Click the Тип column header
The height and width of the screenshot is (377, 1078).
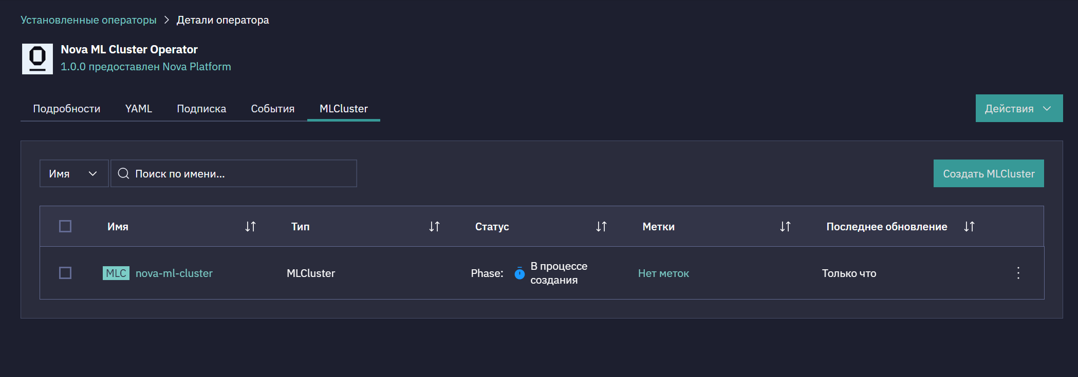point(301,226)
